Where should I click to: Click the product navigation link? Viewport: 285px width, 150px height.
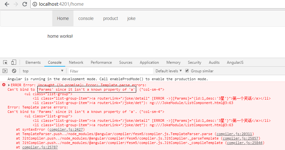click(111, 18)
